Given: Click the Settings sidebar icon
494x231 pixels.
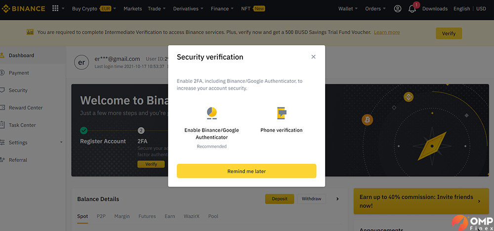Looking at the screenshot, I should point(2,143).
